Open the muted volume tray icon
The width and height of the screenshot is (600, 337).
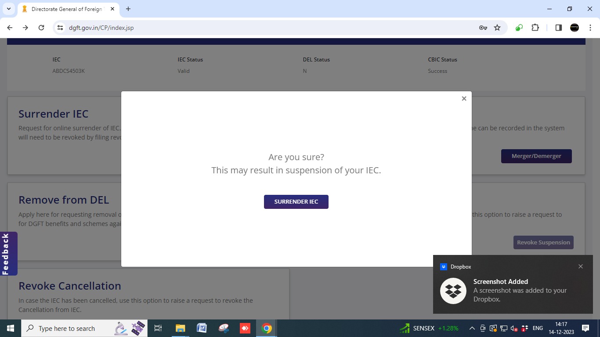click(513, 328)
